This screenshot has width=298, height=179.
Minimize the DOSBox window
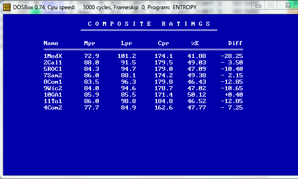tap(258, 6)
